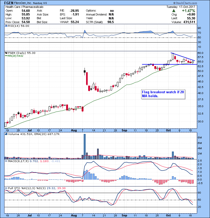Click the EPS value -1.91
The width and height of the screenshot is (210, 218).
pyautogui.click(x=75, y=14)
